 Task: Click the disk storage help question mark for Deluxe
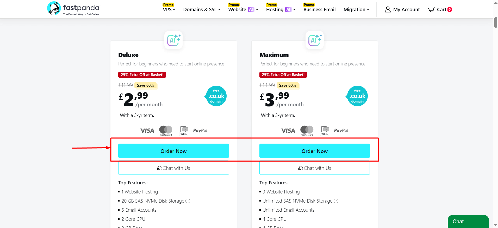[188, 201]
